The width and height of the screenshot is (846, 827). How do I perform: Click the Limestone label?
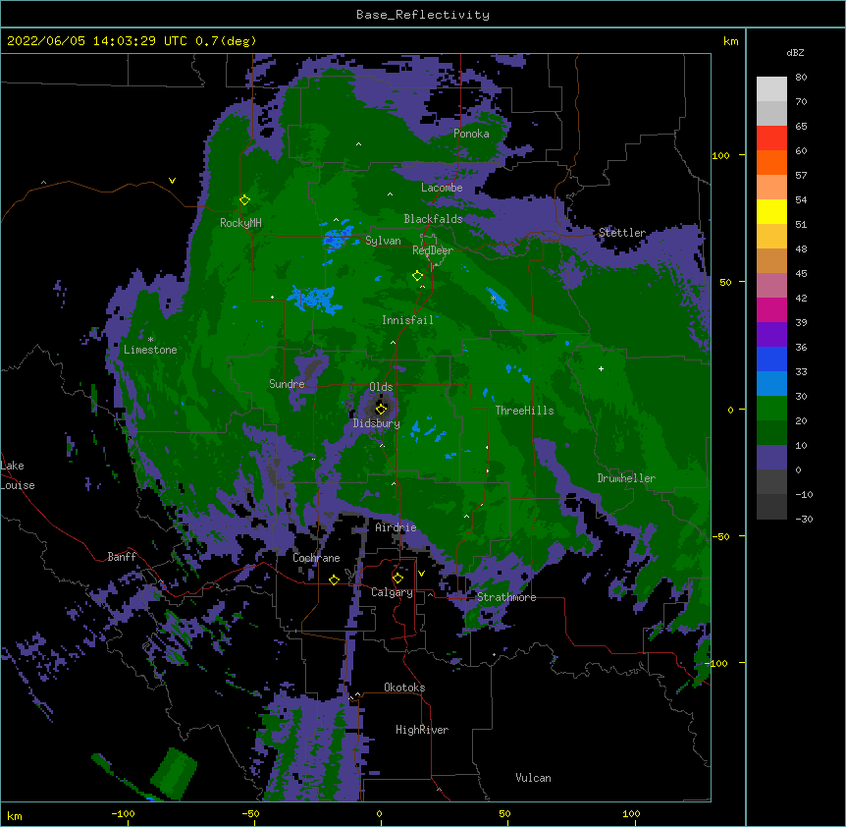click(150, 350)
